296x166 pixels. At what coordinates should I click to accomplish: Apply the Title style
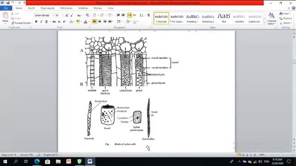click(224, 18)
